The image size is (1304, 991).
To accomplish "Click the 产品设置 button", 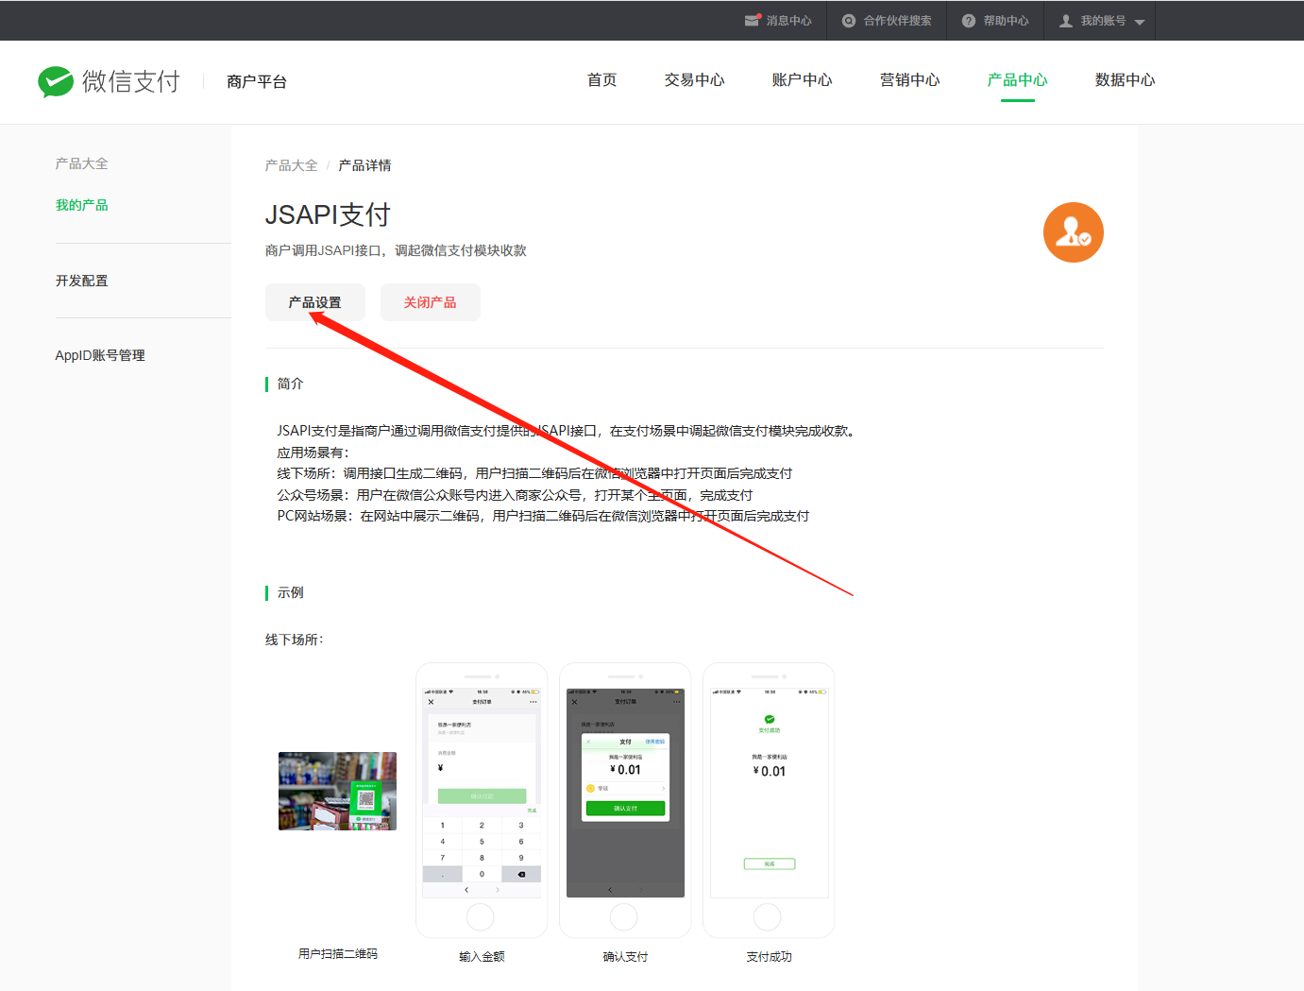I will [x=315, y=302].
